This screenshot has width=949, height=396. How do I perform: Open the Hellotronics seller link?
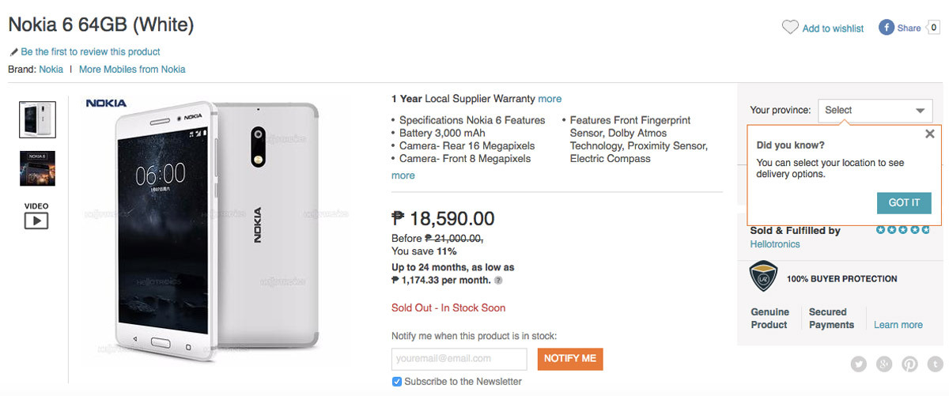[x=774, y=244]
